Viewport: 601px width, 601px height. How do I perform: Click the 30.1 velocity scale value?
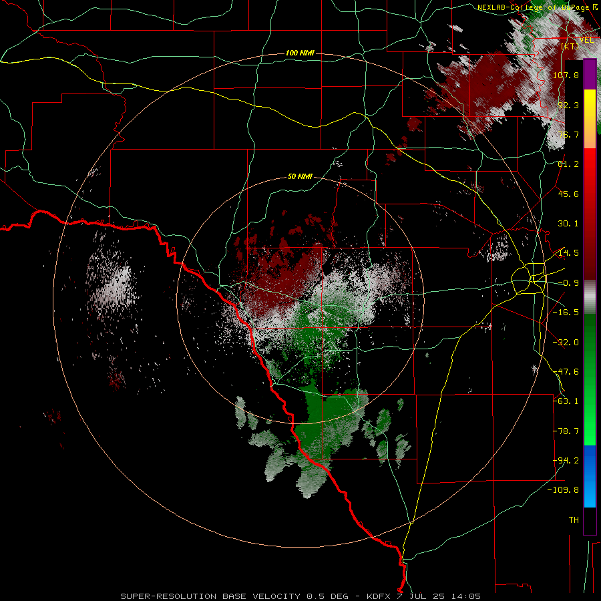568,224
